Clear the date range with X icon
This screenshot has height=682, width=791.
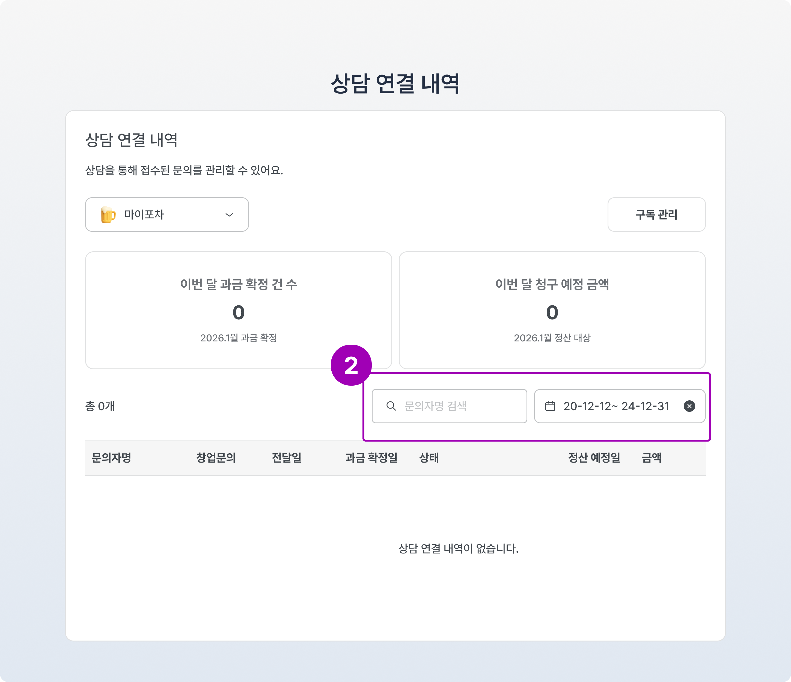pyautogui.click(x=689, y=406)
